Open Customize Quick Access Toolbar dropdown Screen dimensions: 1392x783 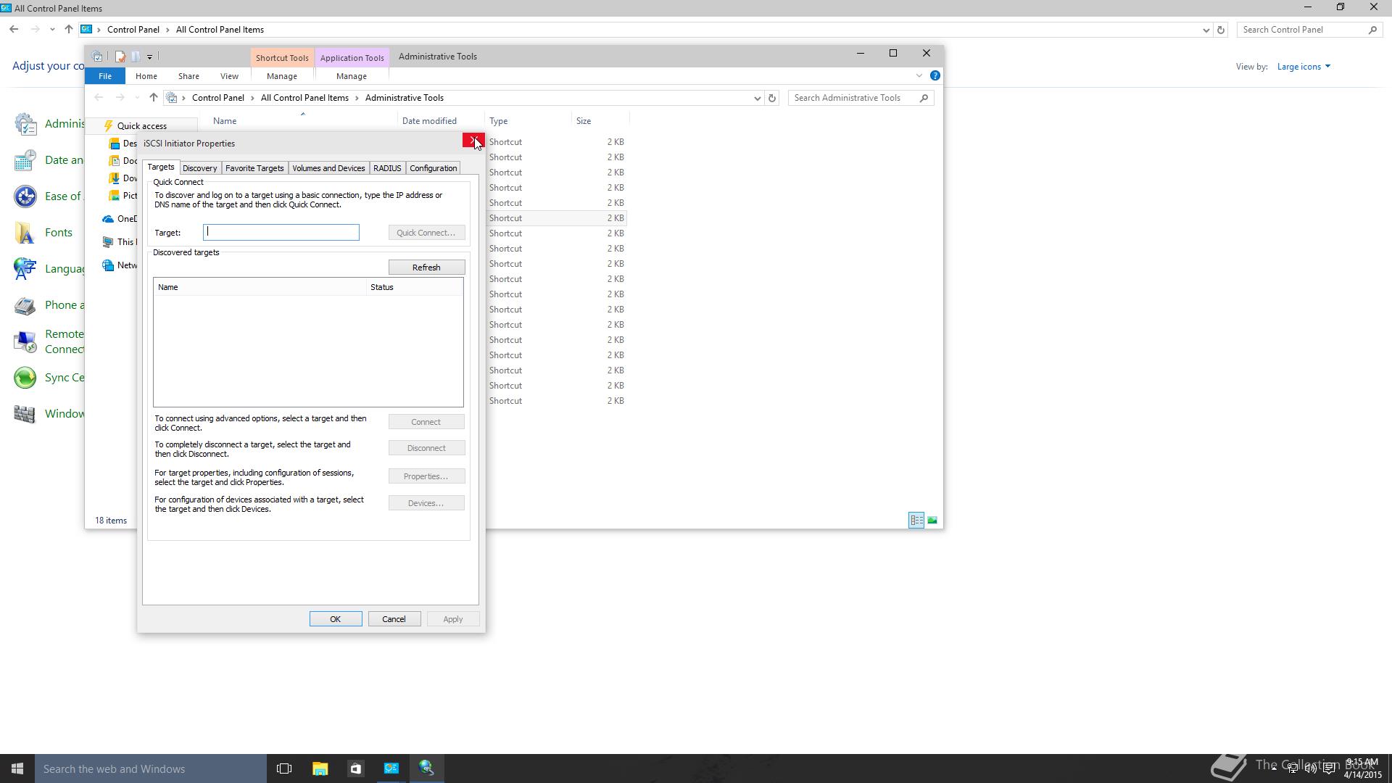coord(149,57)
